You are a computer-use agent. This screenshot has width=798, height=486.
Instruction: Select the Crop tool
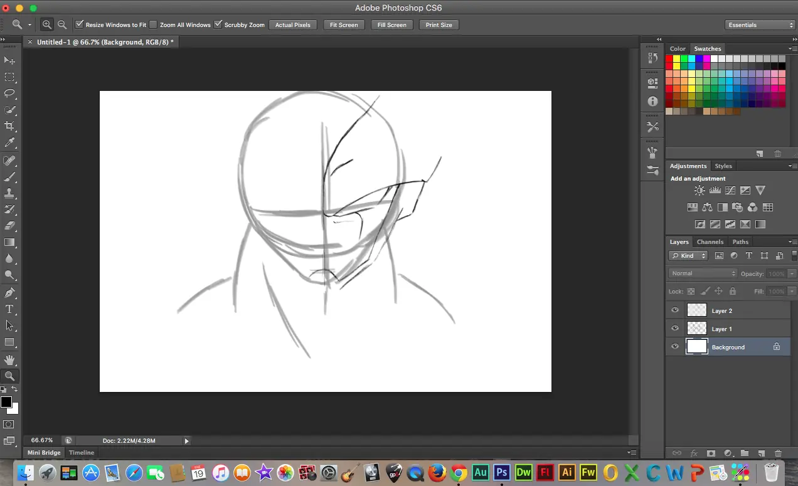[10, 126]
